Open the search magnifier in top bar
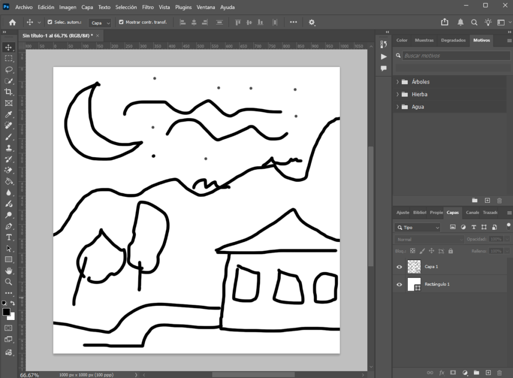Image resolution: width=513 pixels, height=378 pixels. pyautogui.click(x=474, y=23)
